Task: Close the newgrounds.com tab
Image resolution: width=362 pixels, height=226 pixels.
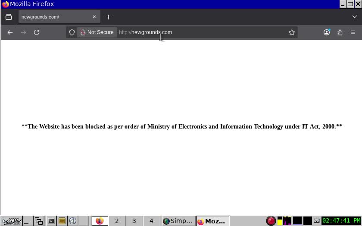Action: pyautogui.click(x=94, y=17)
